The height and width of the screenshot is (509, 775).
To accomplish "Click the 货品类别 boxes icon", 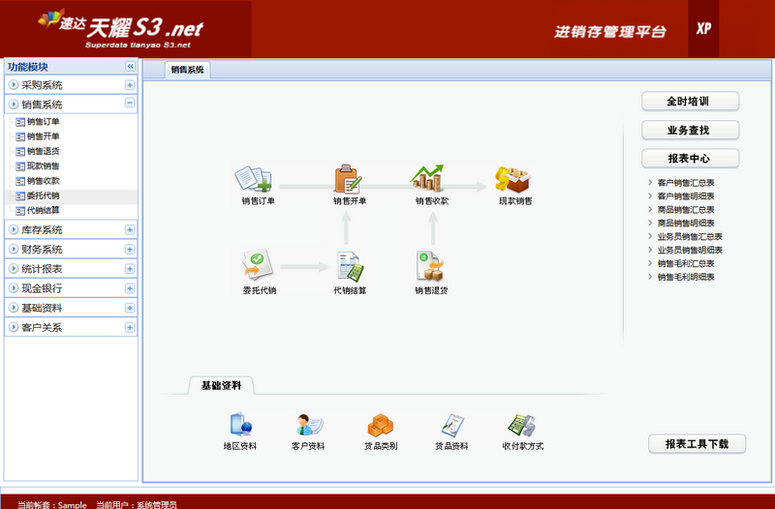I will 380,426.
